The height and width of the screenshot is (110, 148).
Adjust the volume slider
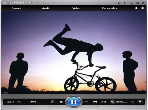[x=122, y=102]
